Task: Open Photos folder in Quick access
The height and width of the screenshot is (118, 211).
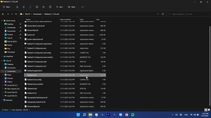Action: coord(10,45)
